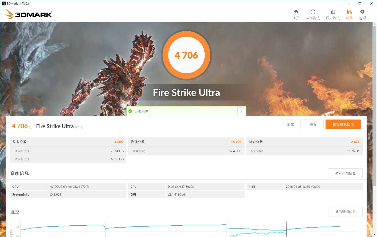Screen dimensions: 377x237
Task: Click the Fire Strike Ultra banner title
Action: coord(186,92)
